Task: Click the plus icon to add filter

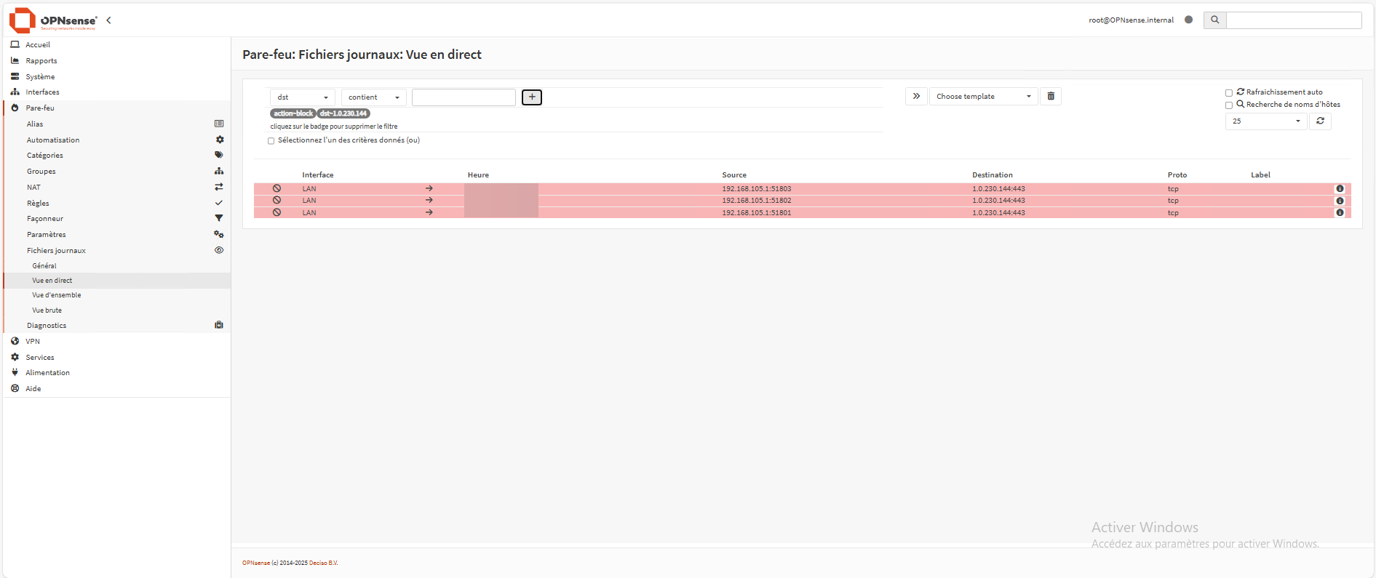Action: coord(532,97)
